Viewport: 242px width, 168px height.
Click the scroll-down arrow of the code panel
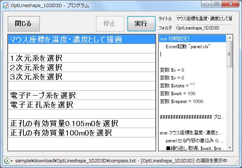(230, 148)
